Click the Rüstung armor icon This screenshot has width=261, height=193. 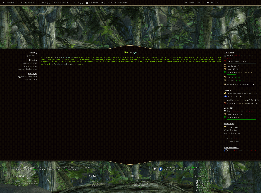click(x=226, y=103)
